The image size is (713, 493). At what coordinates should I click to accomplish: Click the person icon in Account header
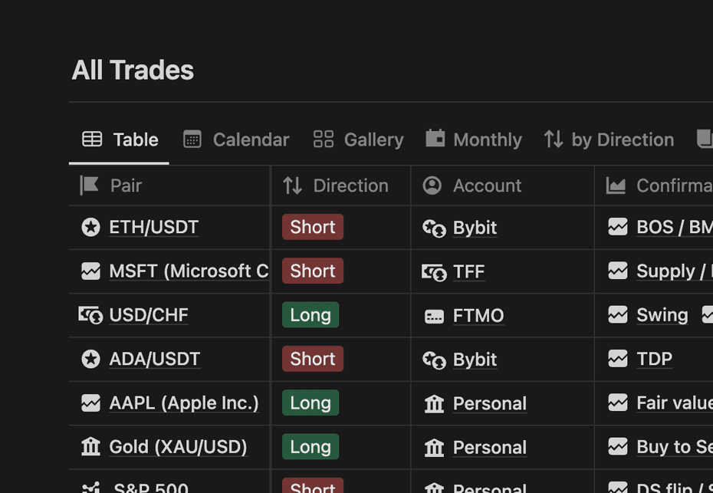(x=432, y=186)
